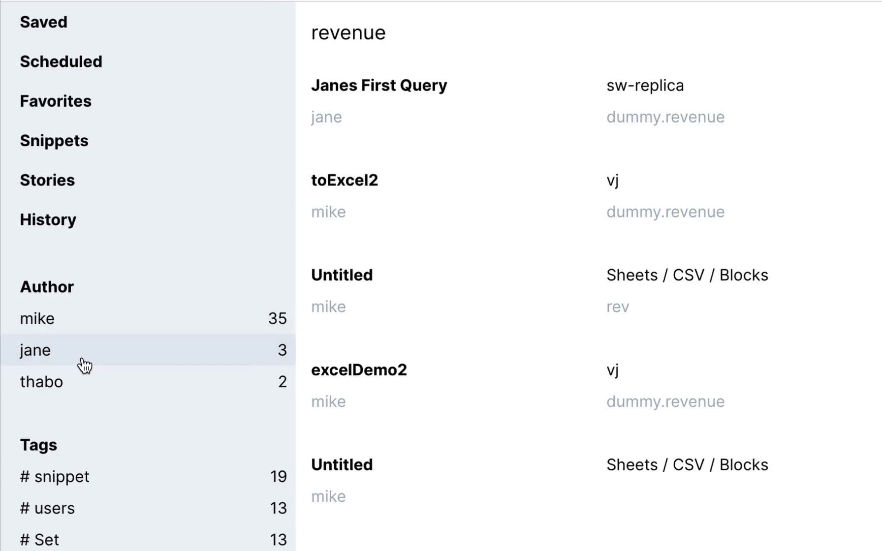Show the Snippets list
Screen dimensions: 882x551
54,141
